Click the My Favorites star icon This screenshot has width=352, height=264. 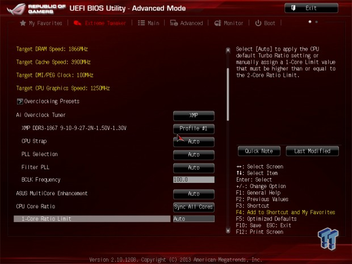[x=23, y=23]
